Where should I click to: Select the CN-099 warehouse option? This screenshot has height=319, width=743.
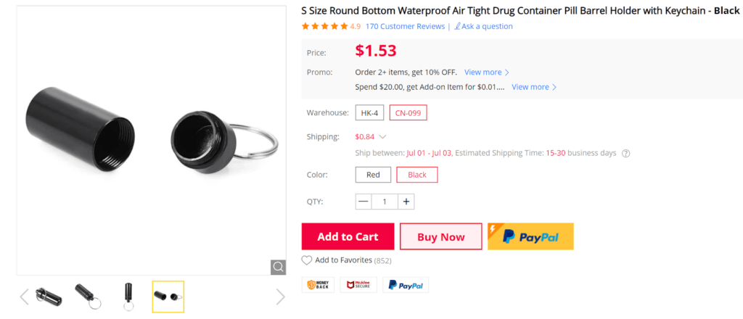coord(408,113)
